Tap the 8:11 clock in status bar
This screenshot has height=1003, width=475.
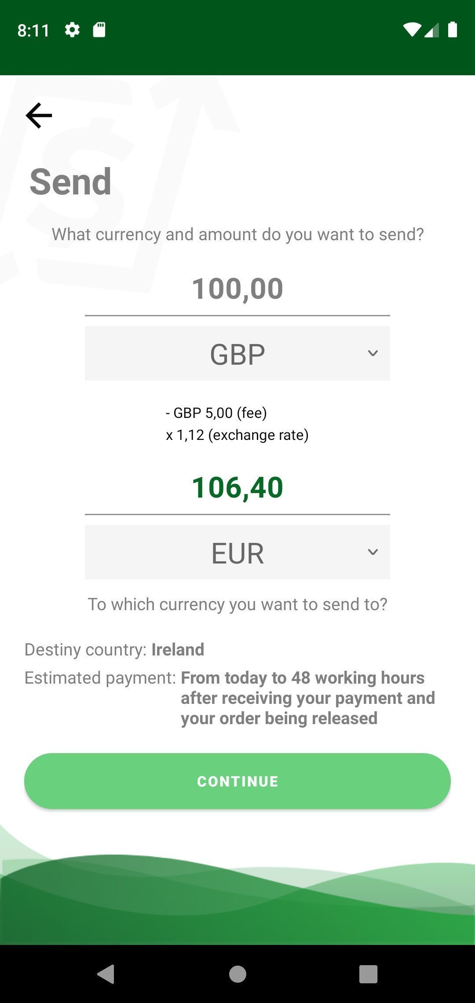point(33,30)
